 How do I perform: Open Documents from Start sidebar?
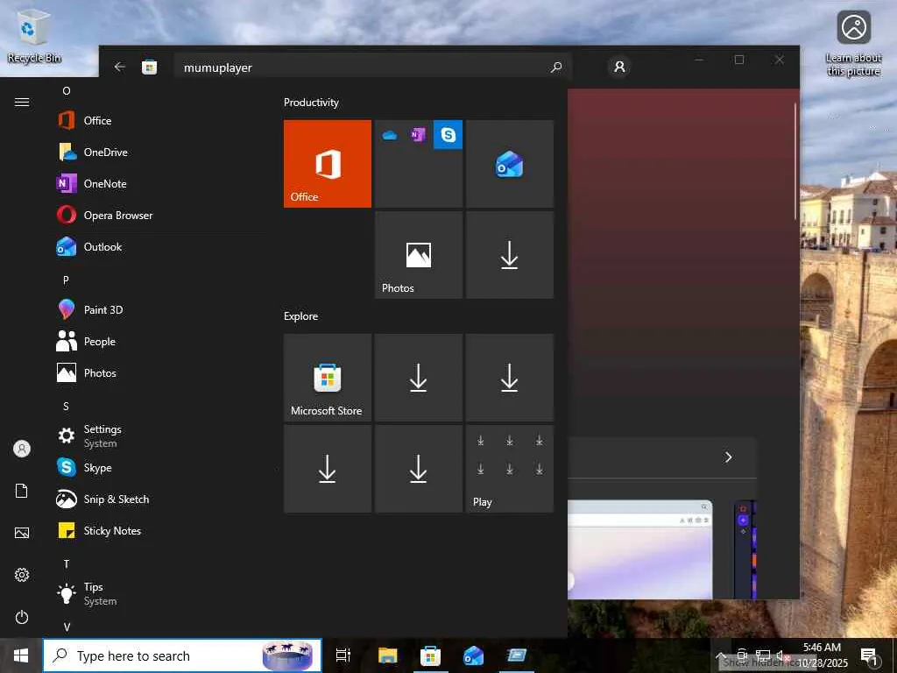22,491
